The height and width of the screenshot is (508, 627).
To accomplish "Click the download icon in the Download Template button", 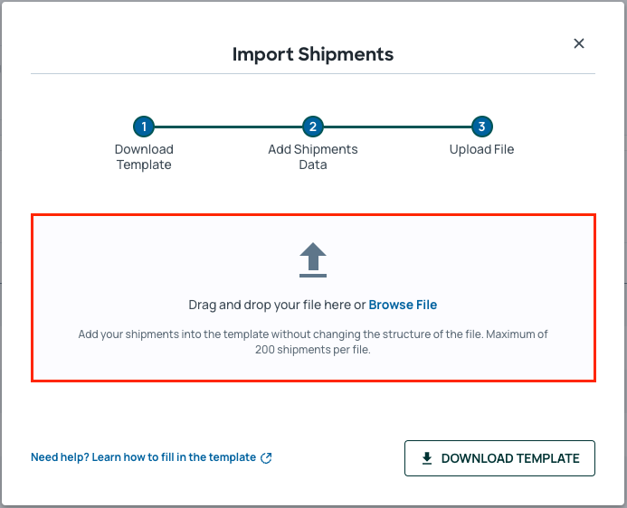I will point(427,458).
